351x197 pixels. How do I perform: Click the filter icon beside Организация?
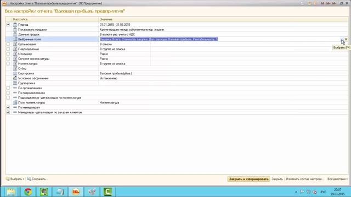15,44
